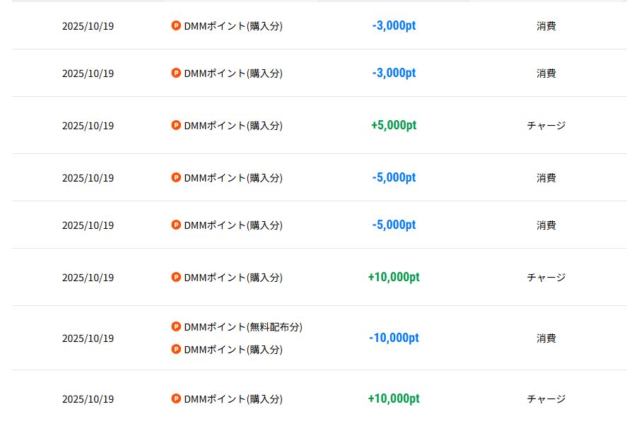Screen dimensions: 627x426
Task: Click the coin icon in the first -5,000pt row
Action: click(x=176, y=177)
